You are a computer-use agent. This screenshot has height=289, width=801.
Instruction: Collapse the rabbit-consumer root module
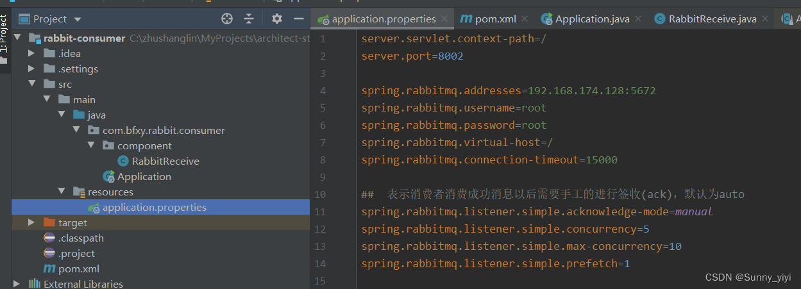17,38
